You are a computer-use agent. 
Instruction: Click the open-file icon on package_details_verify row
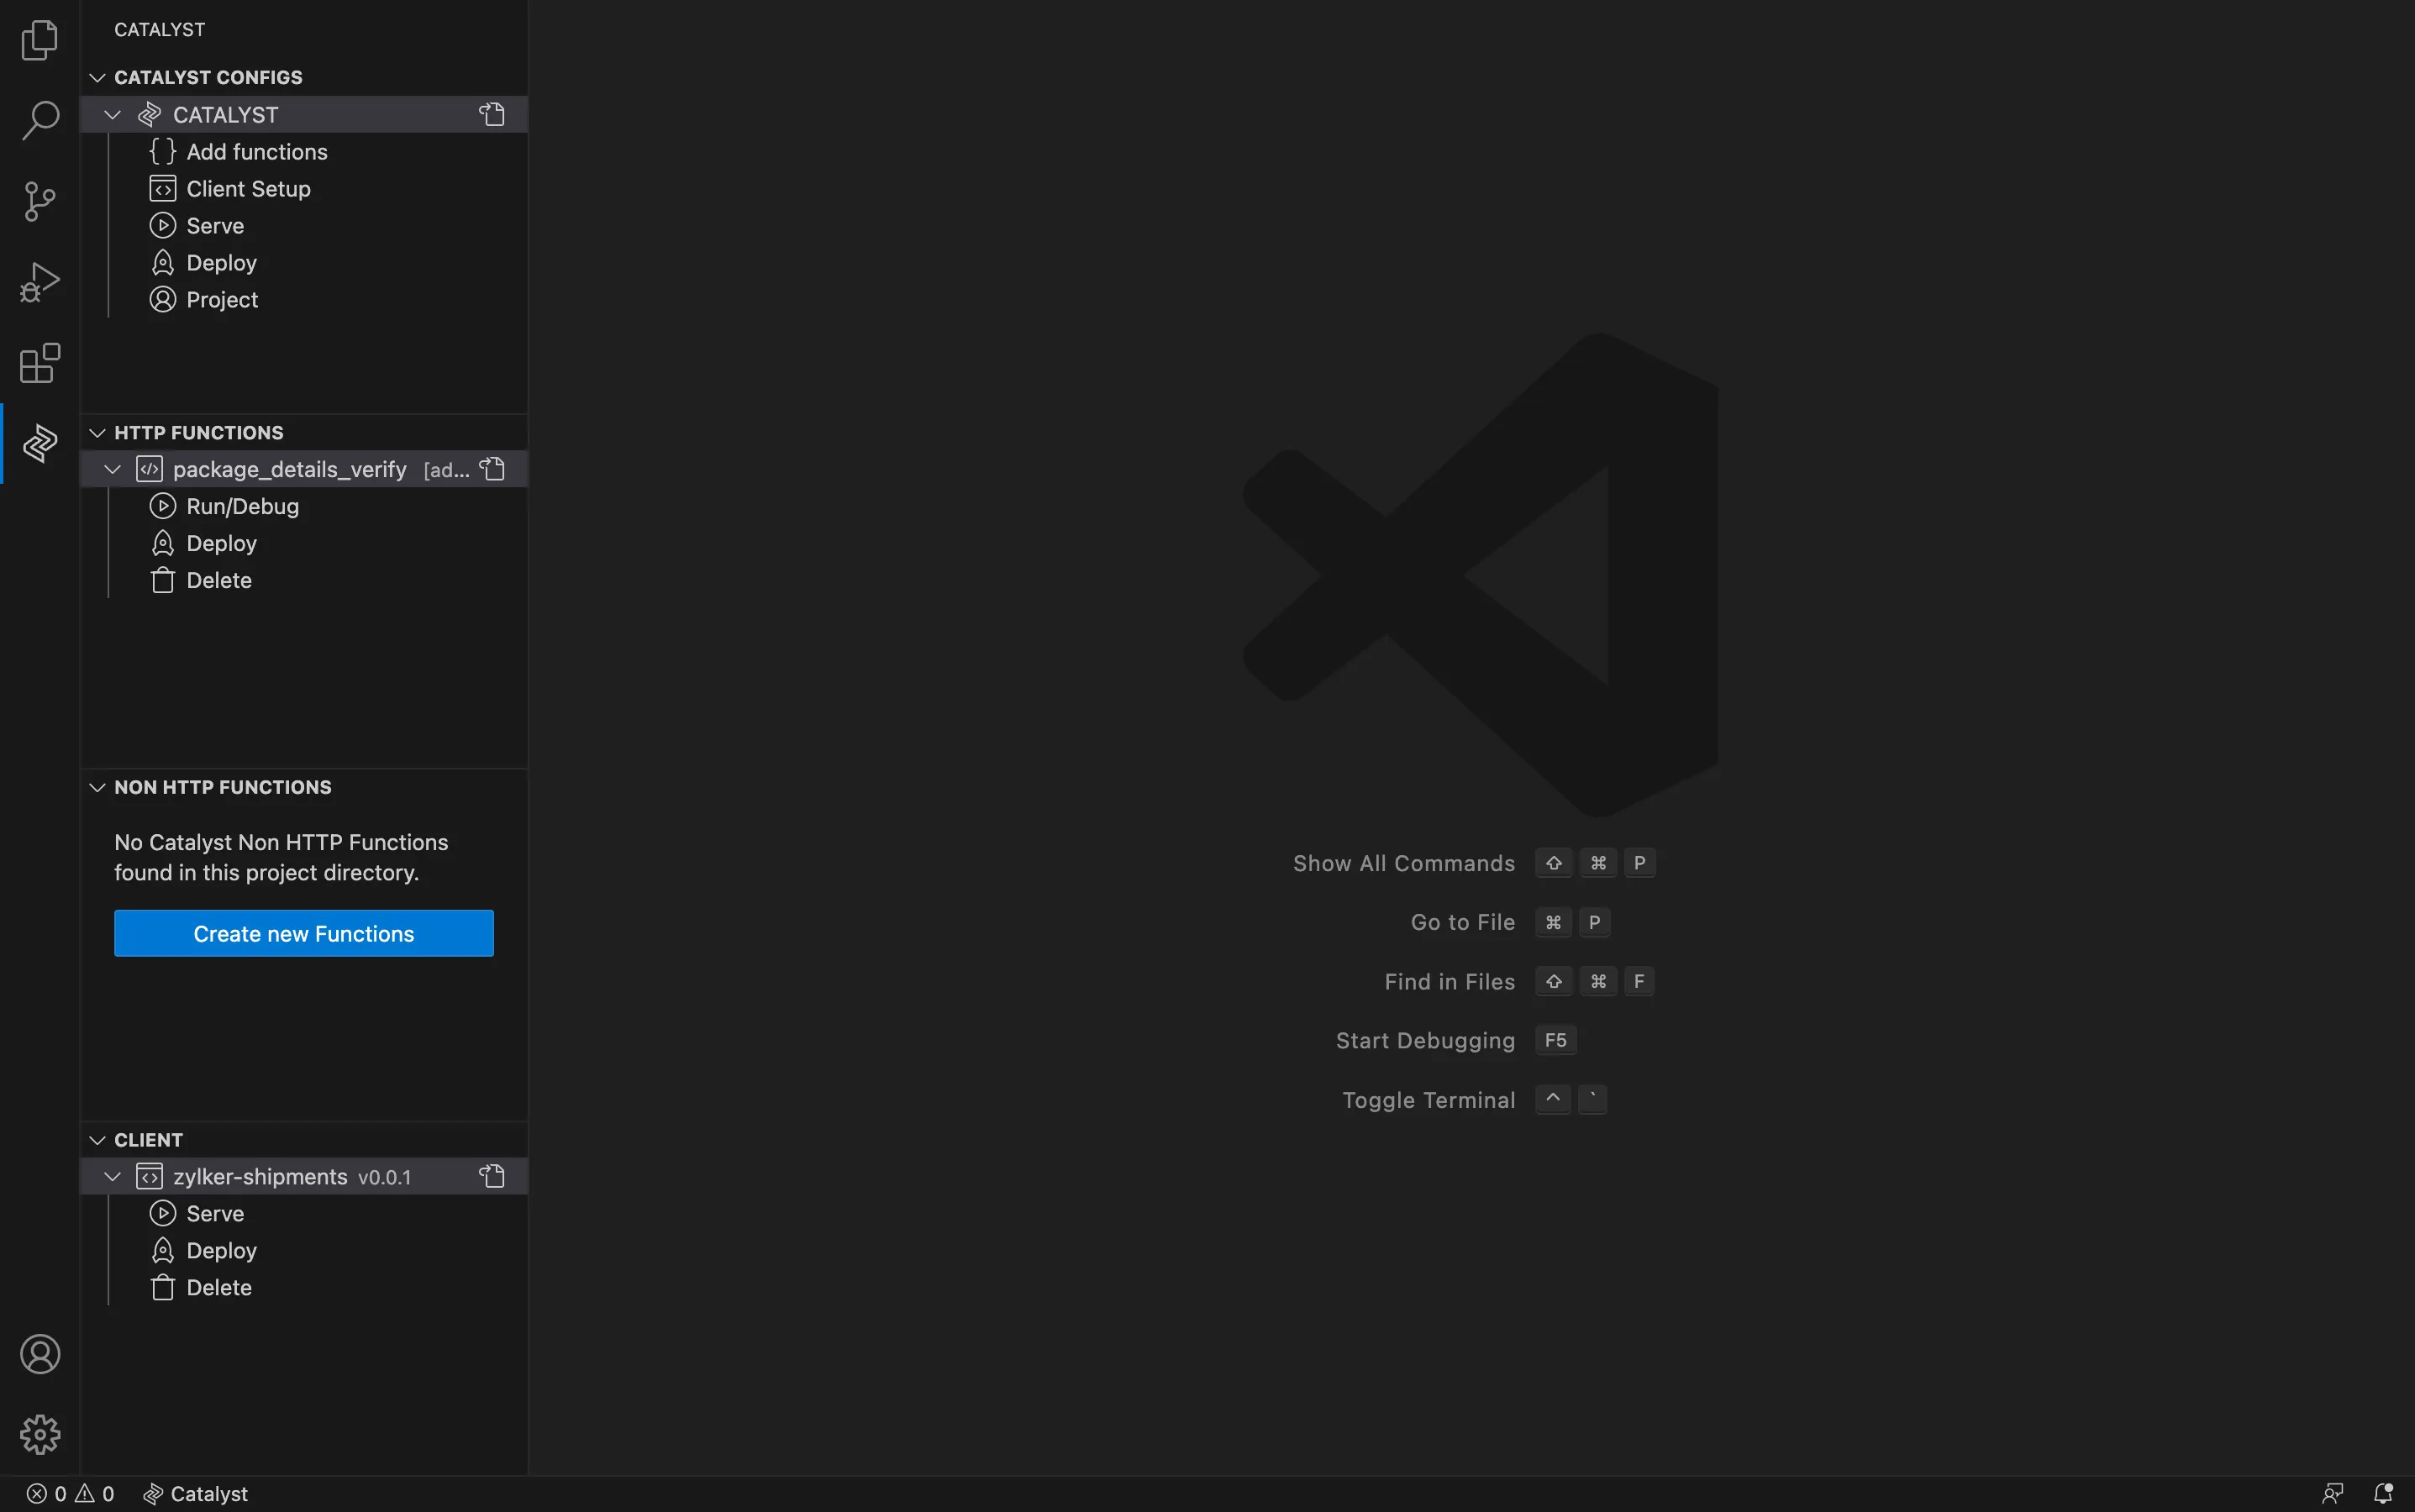point(492,469)
